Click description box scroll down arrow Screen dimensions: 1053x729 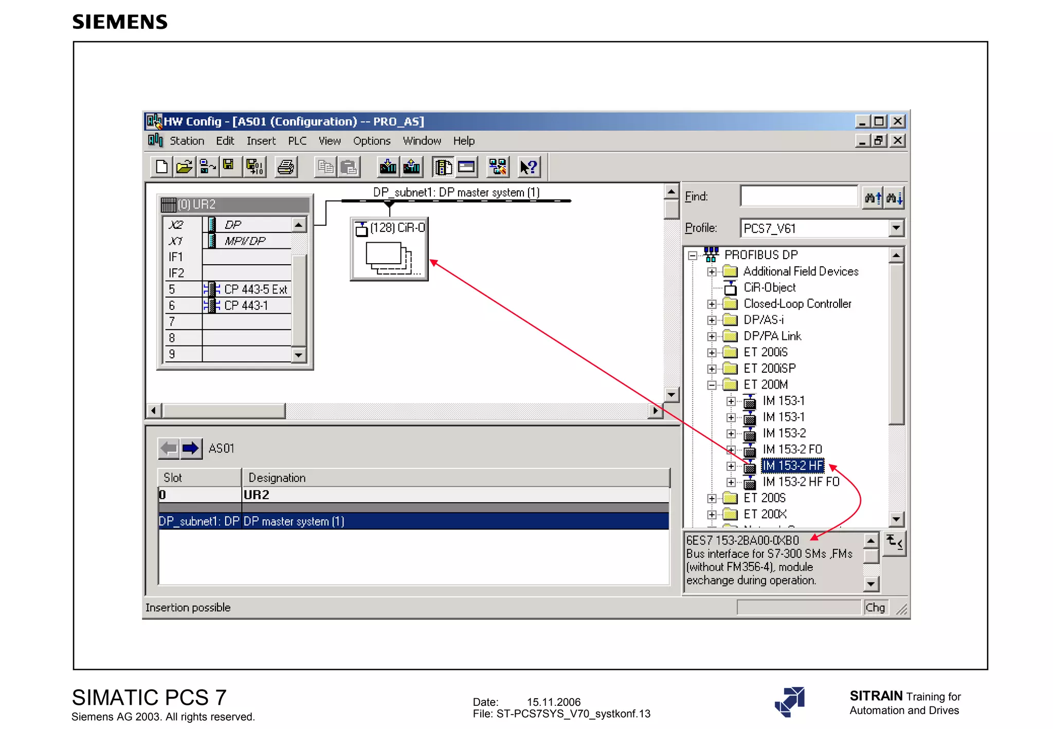tap(870, 584)
